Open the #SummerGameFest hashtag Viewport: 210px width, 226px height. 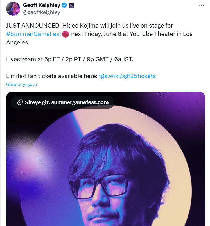click(34, 34)
